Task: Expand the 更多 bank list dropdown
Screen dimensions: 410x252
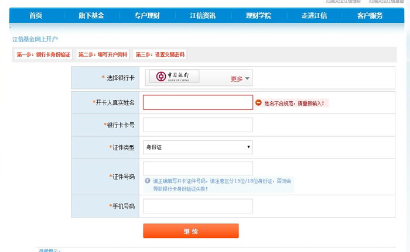Action: tap(240, 78)
